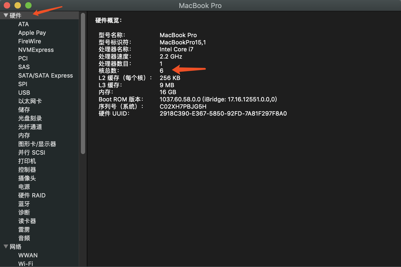Click the Boot ROM version value
The height and width of the screenshot is (267, 401).
pyautogui.click(x=218, y=99)
